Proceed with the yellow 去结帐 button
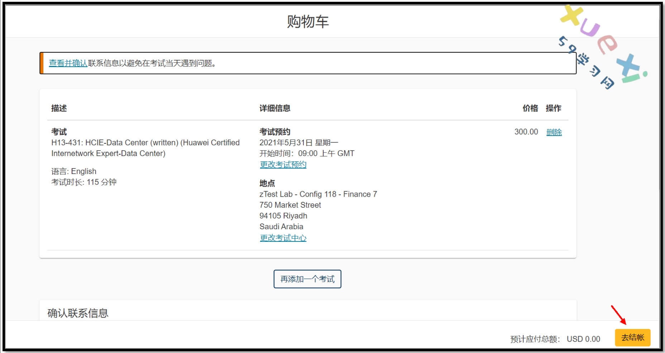Viewport: 665px width, 353px height. click(632, 338)
